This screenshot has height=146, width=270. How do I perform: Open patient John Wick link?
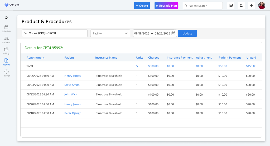pyautogui.click(x=71, y=95)
